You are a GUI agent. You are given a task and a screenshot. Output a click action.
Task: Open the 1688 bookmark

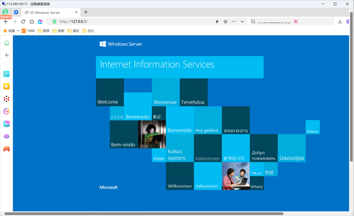pos(28,31)
